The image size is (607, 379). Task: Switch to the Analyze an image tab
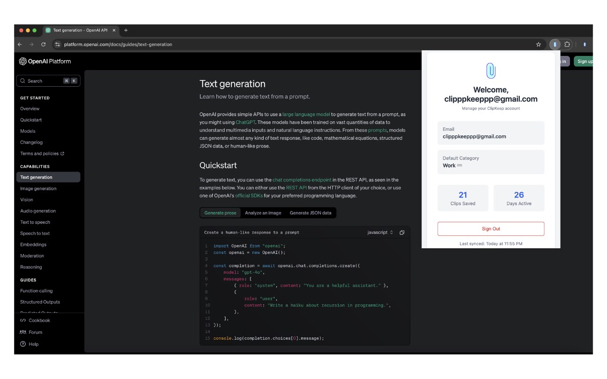(263, 213)
